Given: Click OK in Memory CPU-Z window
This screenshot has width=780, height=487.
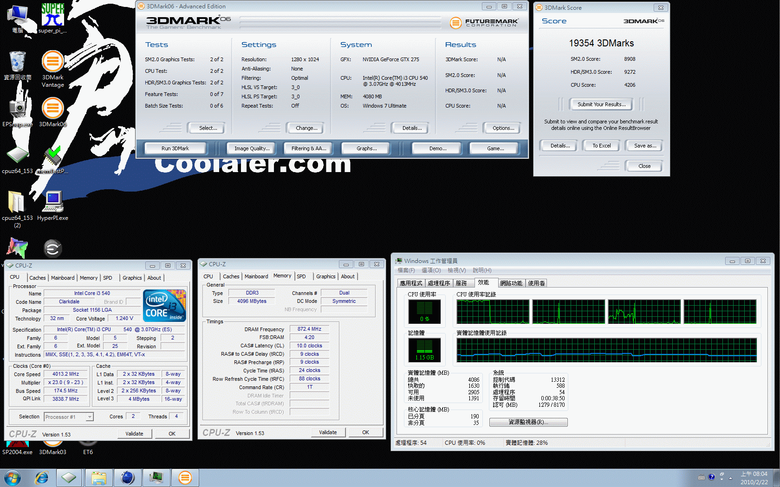Looking at the screenshot, I should tap(365, 432).
